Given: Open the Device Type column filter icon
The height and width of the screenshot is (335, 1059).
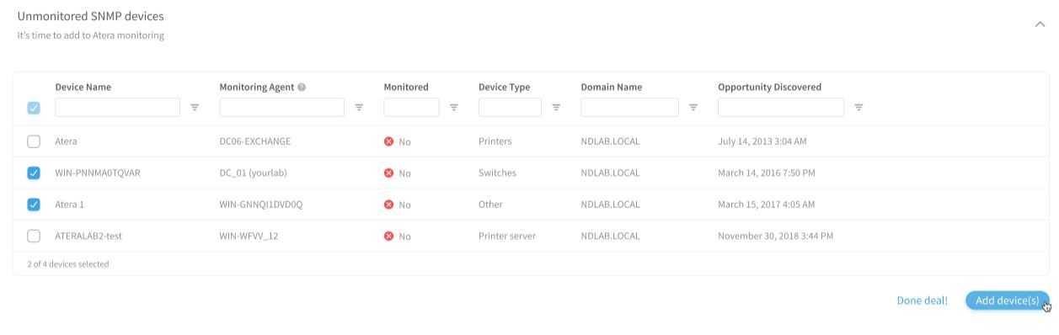Looking at the screenshot, I should point(556,108).
